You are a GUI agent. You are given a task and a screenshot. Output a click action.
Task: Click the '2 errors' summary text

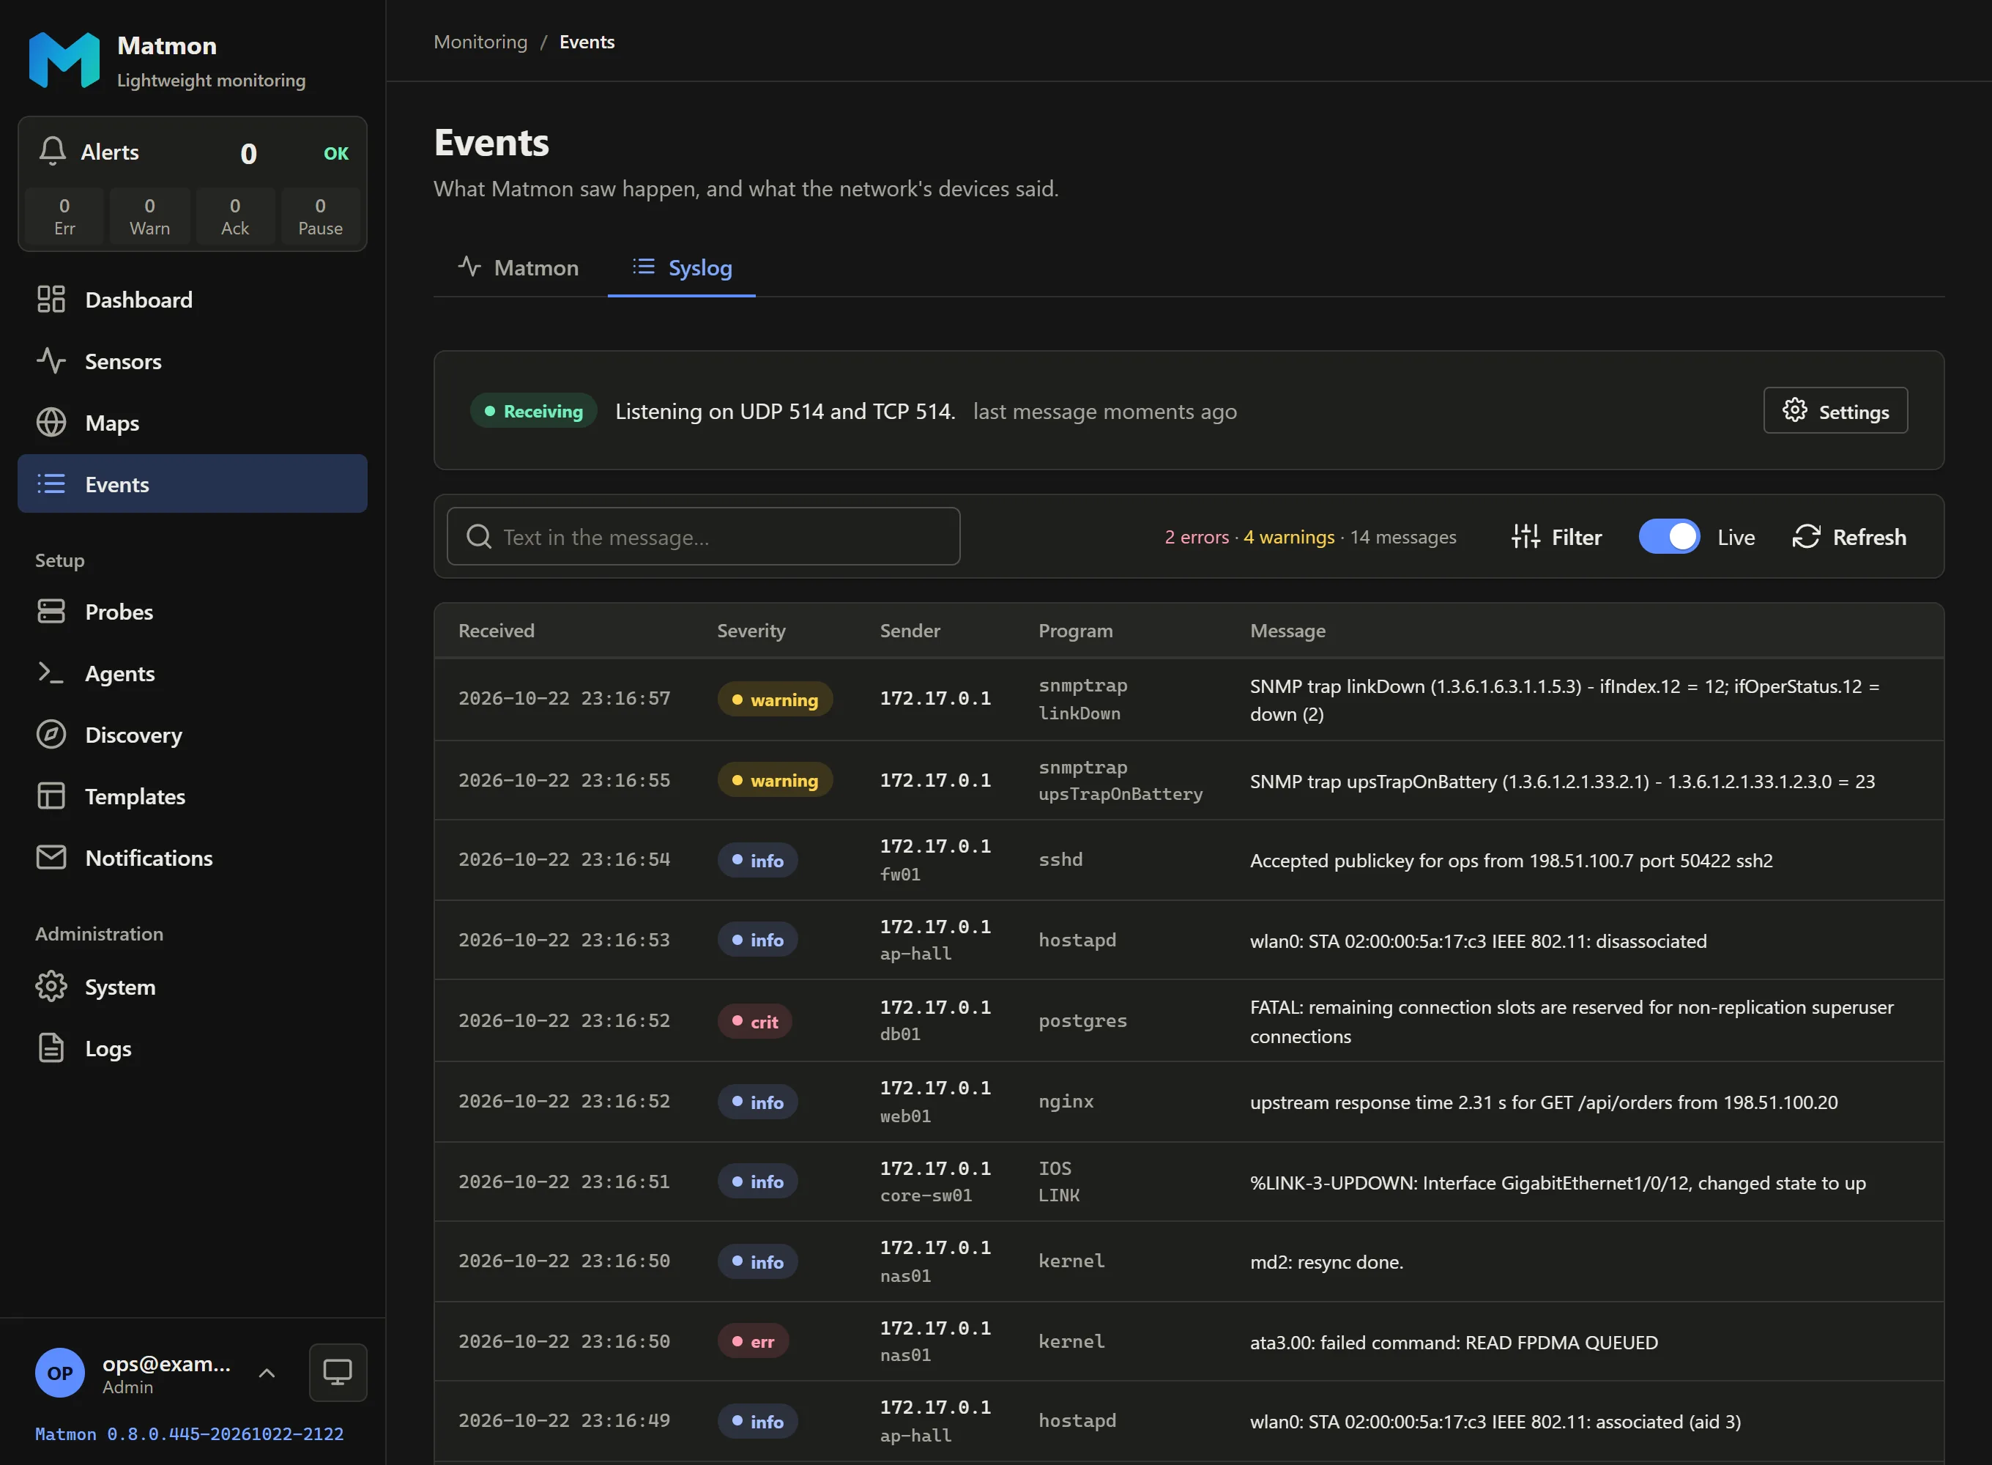[1197, 536]
